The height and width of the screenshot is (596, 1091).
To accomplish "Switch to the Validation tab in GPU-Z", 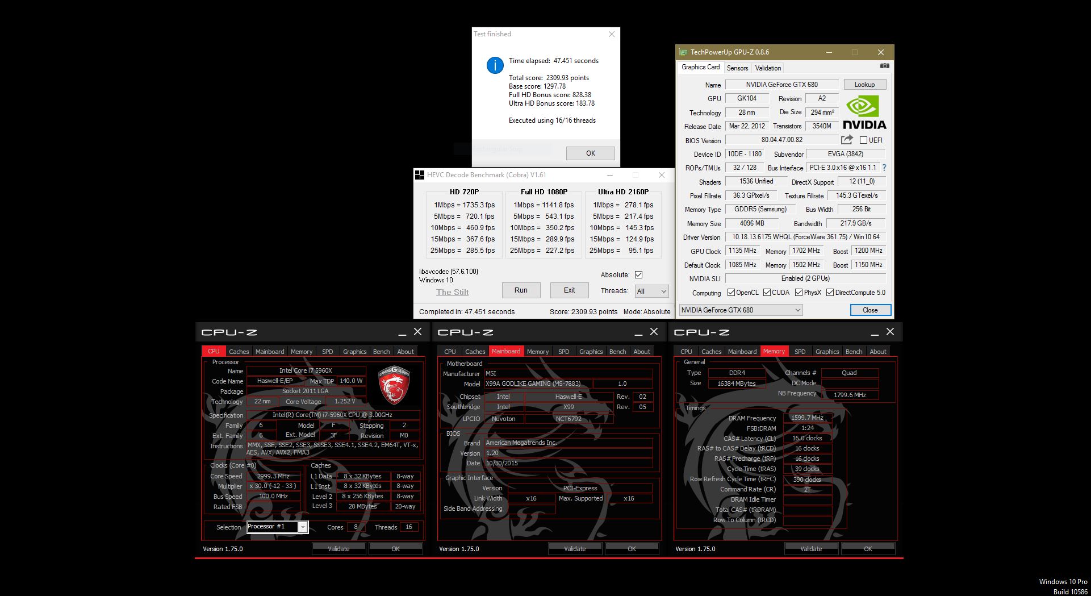I will click(768, 68).
